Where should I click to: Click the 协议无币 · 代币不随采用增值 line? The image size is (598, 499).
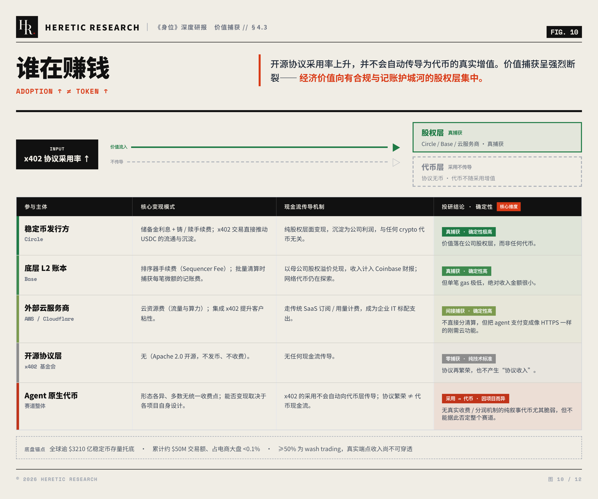(x=458, y=179)
